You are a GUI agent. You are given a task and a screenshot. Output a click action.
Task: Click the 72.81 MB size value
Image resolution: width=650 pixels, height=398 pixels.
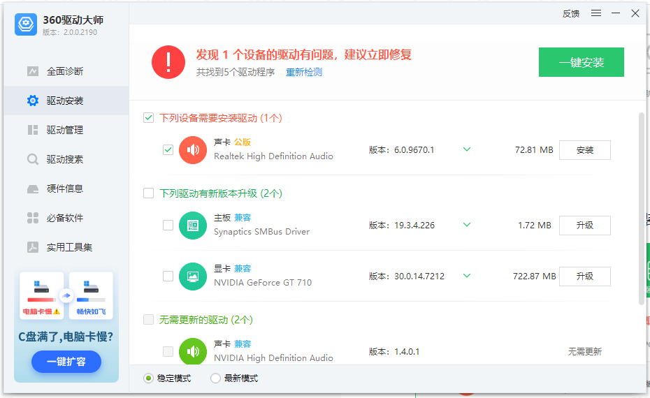[534, 150]
